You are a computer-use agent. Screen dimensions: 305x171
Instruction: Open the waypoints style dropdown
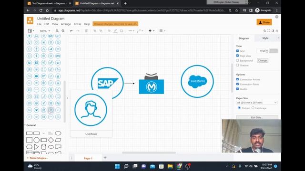pos(140,31)
